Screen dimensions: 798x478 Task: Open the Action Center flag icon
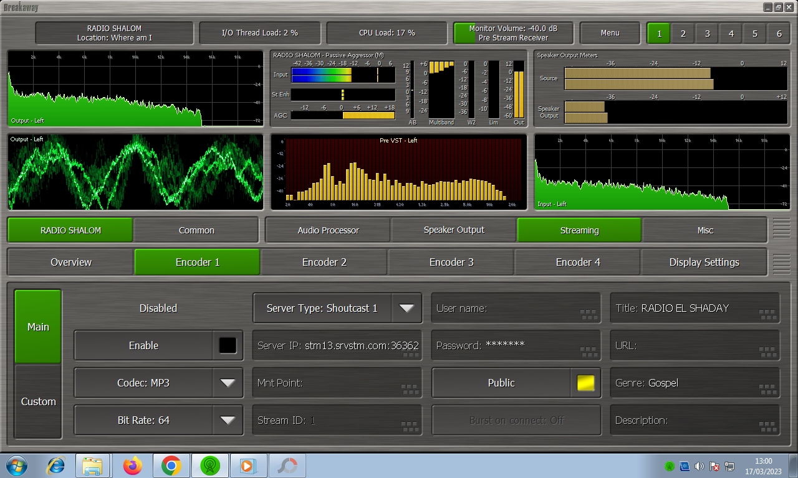[714, 466]
